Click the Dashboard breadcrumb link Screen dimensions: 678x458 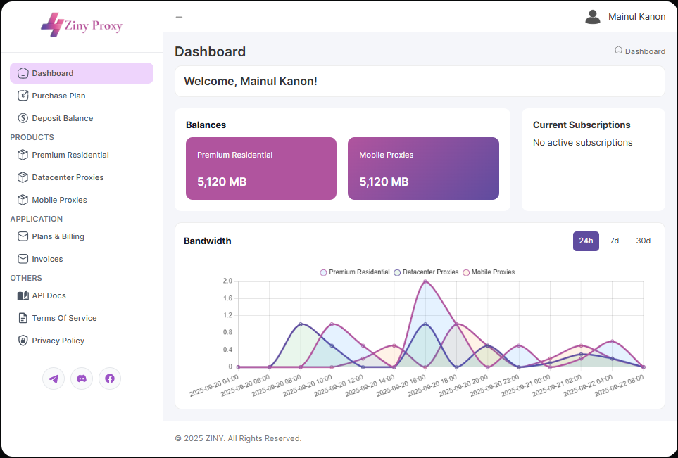(x=644, y=51)
